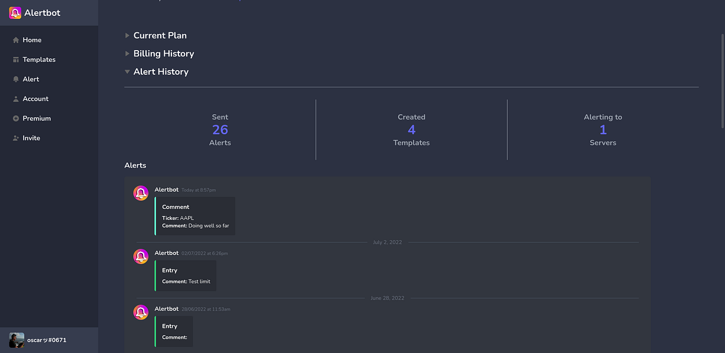Image resolution: width=725 pixels, height=353 pixels.
Task: Click Alertbot avatar on AAPL comment alert
Action: (x=141, y=193)
